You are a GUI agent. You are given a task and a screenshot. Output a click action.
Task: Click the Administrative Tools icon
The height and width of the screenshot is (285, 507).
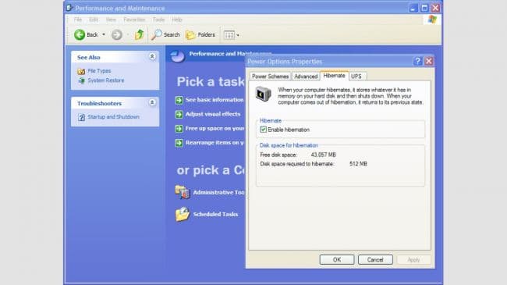pos(183,192)
